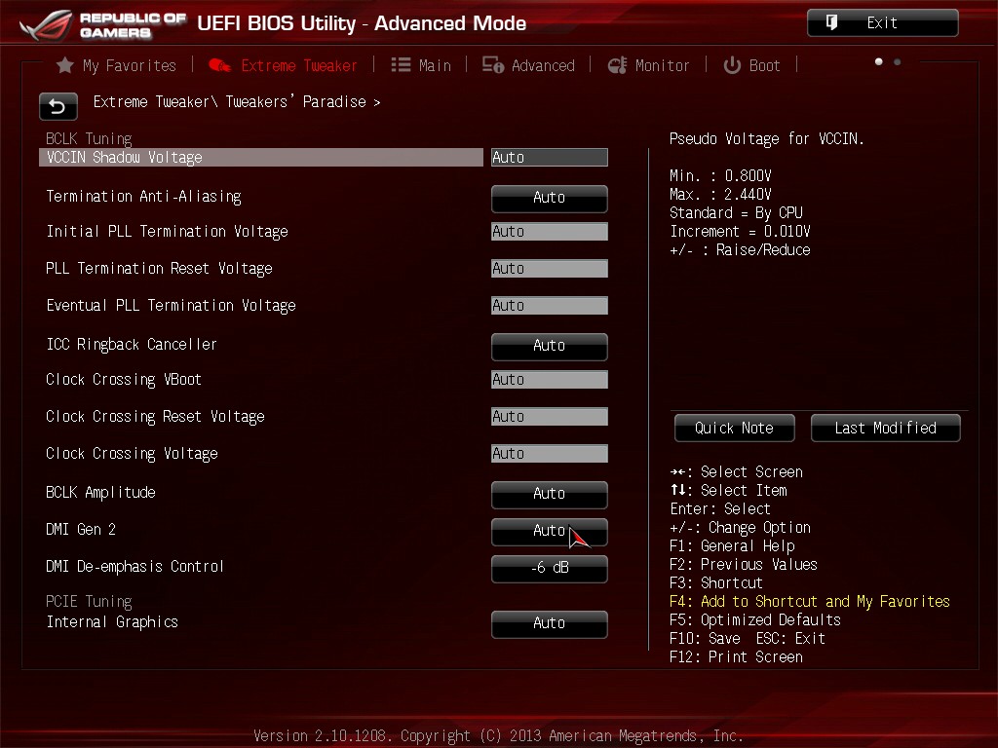Click F4: Add to Shortcut and My Favorites
The image size is (998, 748).
(x=810, y=602)
